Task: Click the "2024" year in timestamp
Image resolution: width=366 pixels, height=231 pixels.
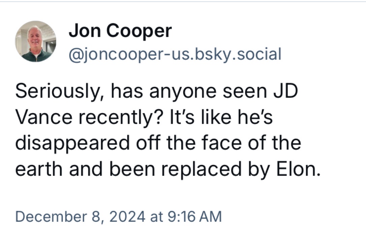Action: 127,217
